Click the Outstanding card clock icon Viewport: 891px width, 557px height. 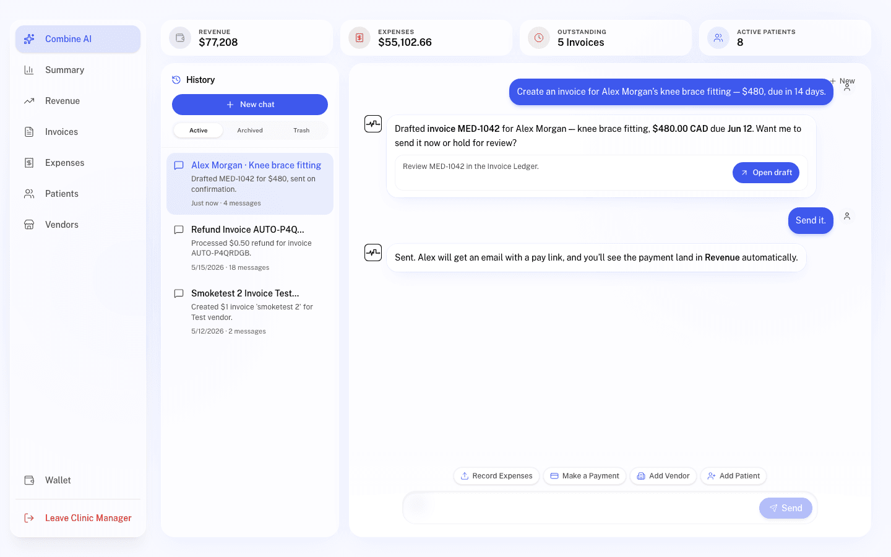coord(539,38)
